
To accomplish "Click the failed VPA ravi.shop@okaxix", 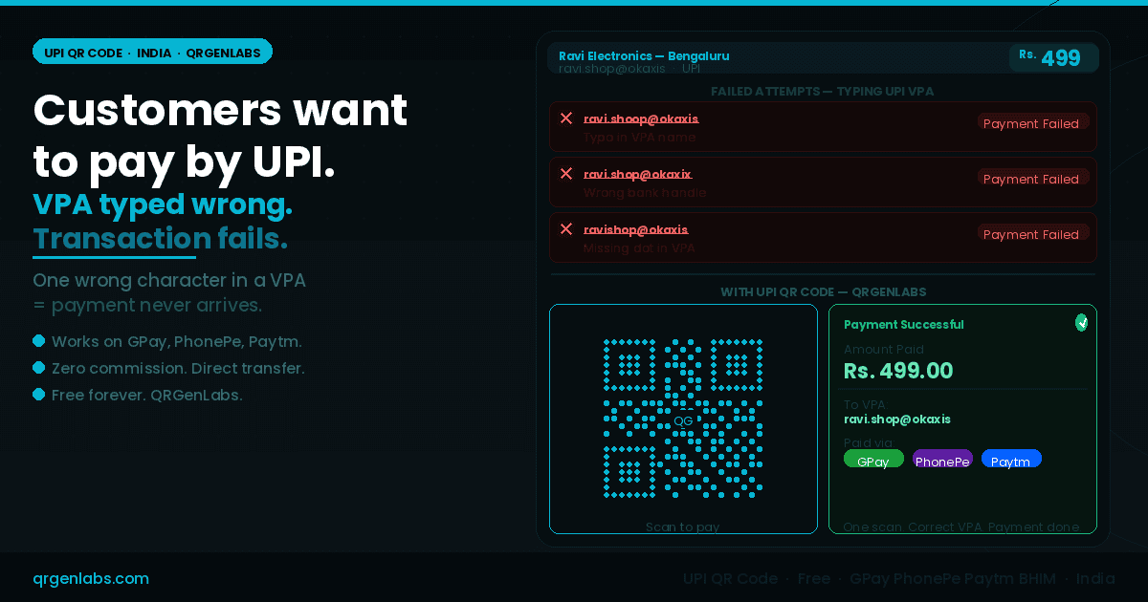I will (x=637, y=174).
